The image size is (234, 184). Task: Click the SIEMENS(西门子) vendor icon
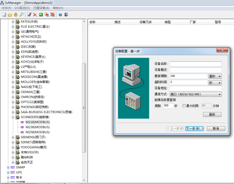(18, 137)
